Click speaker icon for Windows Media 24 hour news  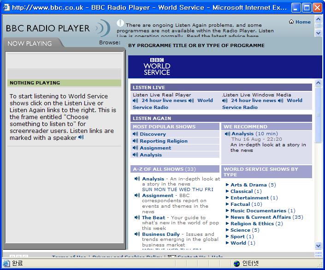225,101
